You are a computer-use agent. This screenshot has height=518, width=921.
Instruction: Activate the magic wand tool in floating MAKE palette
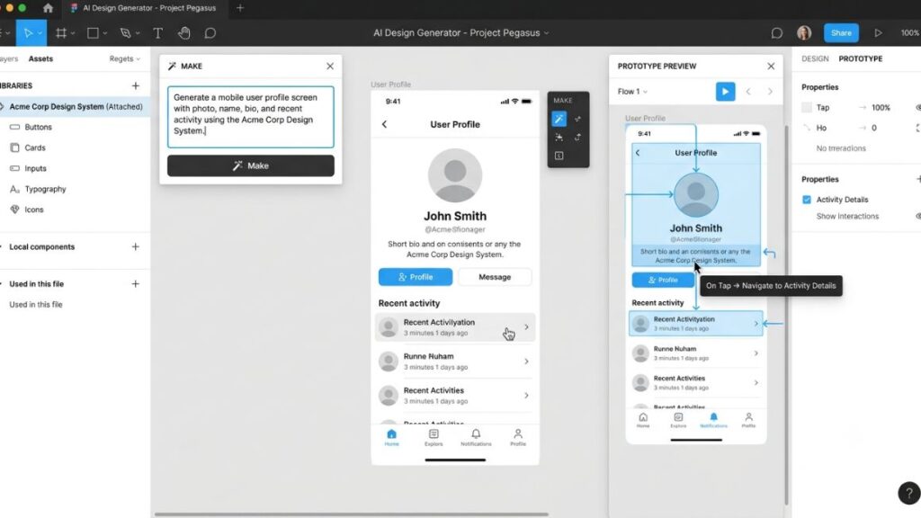point(559,120)
